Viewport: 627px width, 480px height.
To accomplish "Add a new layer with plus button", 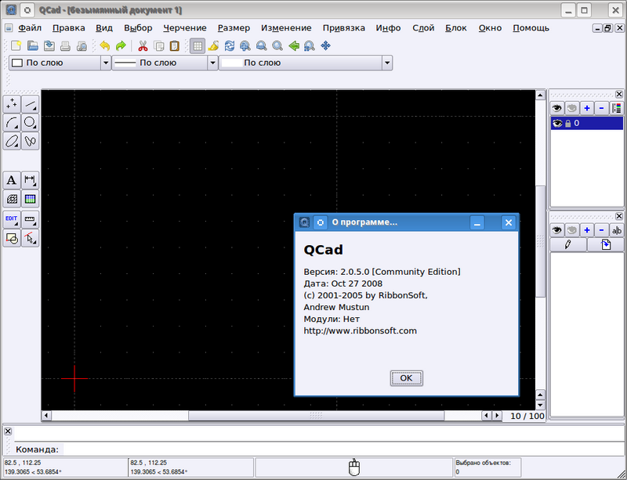I will 586,108.
